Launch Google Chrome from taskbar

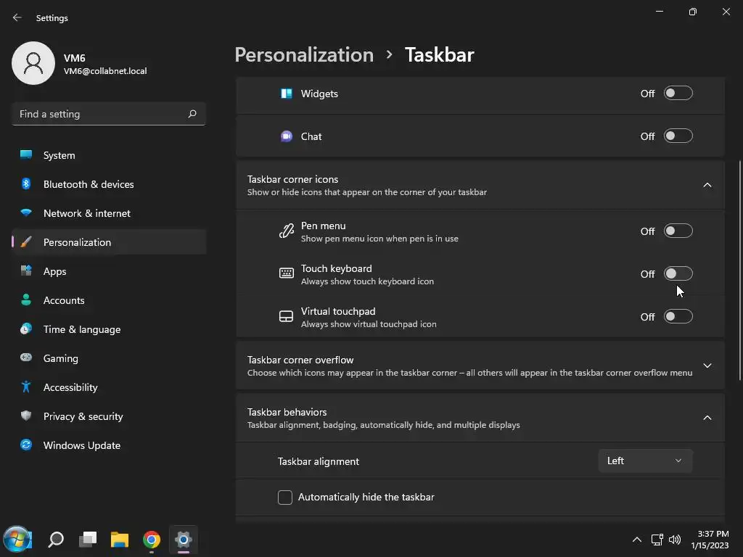[x=152, y=539]
